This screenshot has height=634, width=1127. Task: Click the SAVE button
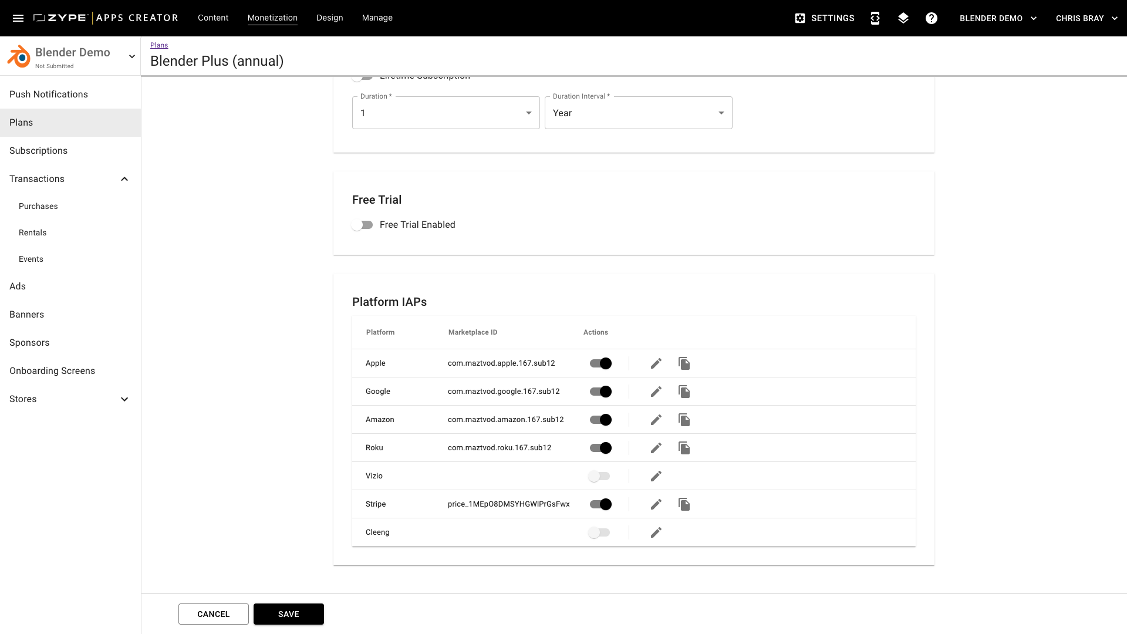[288, 614]
